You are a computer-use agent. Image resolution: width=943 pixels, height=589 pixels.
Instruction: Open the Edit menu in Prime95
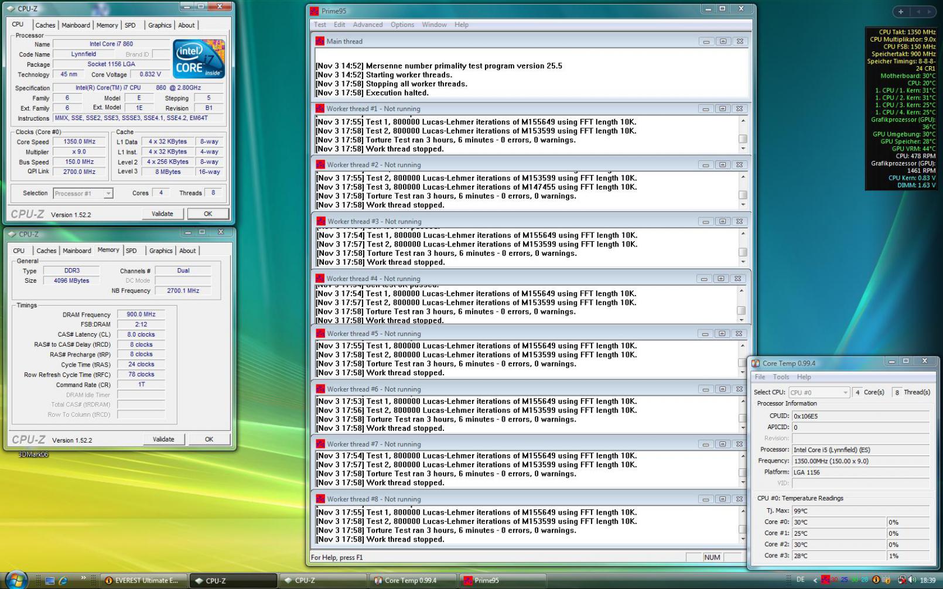(340, 25)
